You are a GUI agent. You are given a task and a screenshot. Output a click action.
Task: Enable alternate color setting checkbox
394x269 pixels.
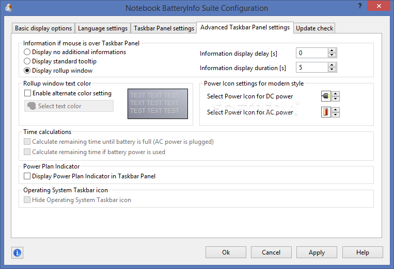click(x=68, y=93)
